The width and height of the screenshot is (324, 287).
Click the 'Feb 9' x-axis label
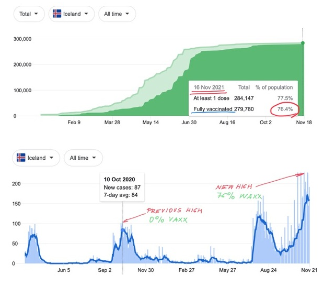click(x=74, y=123)
